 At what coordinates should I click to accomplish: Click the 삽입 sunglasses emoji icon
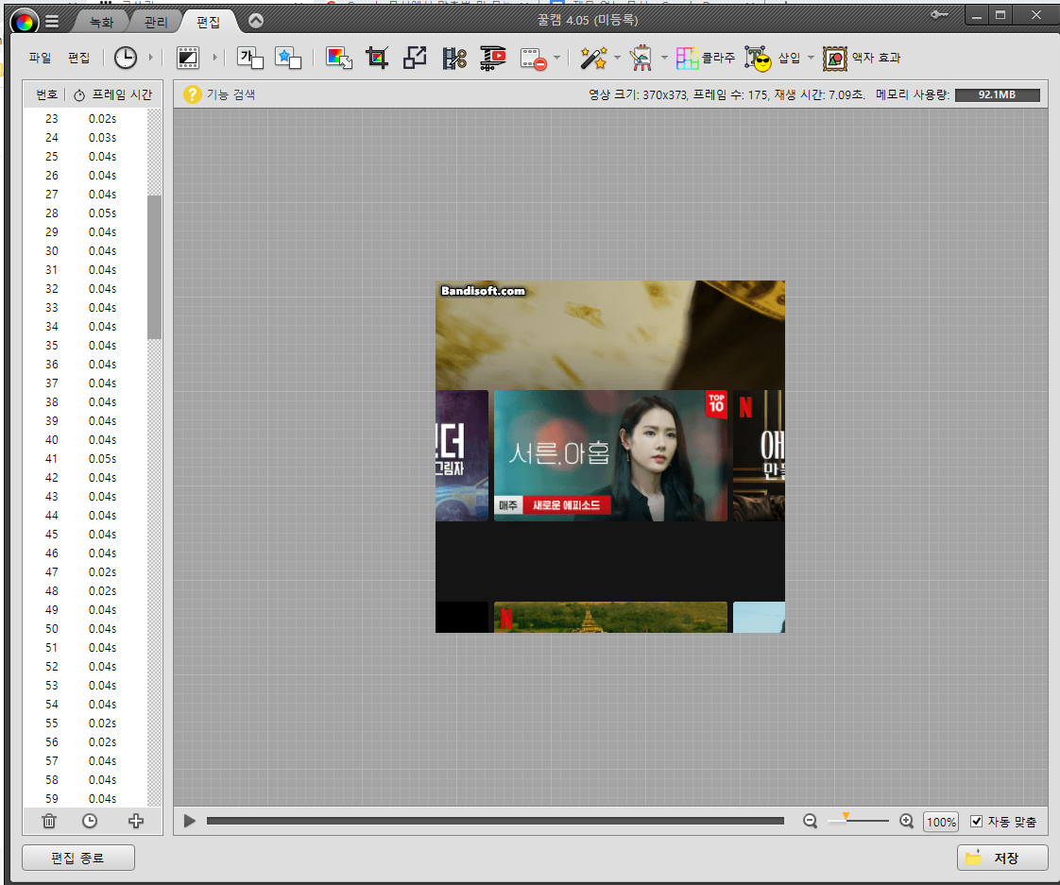click(x=758, y=59)
